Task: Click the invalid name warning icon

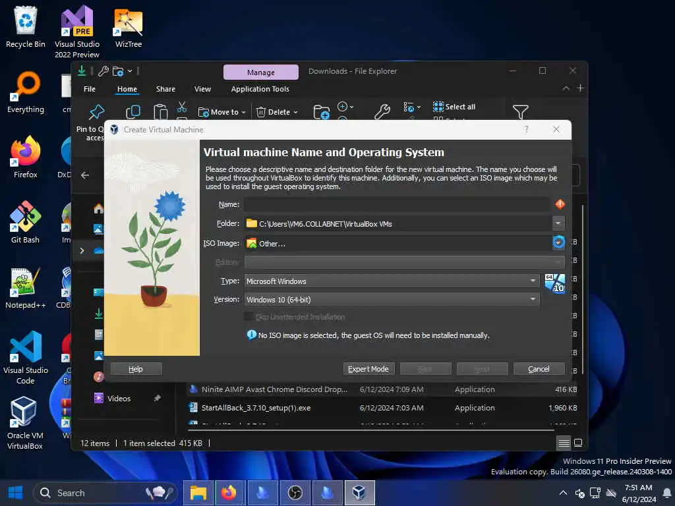Action: click(560, 204)
